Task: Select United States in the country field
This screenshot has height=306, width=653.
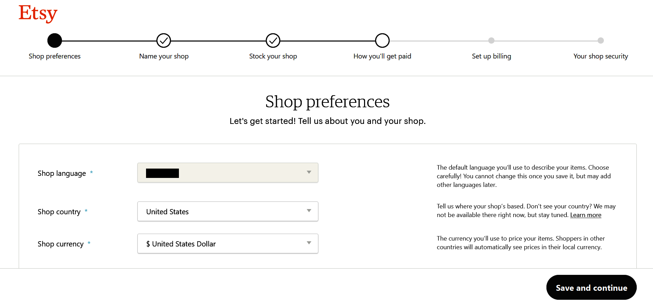Action: click(228, 211)
